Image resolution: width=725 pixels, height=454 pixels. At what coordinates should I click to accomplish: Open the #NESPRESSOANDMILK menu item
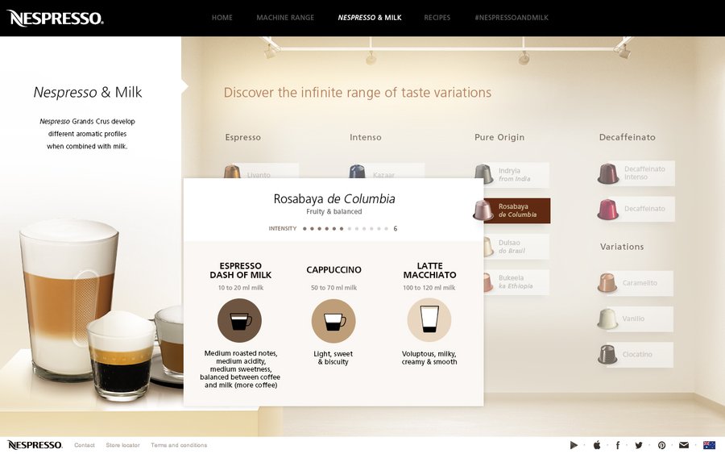[512, 18]
